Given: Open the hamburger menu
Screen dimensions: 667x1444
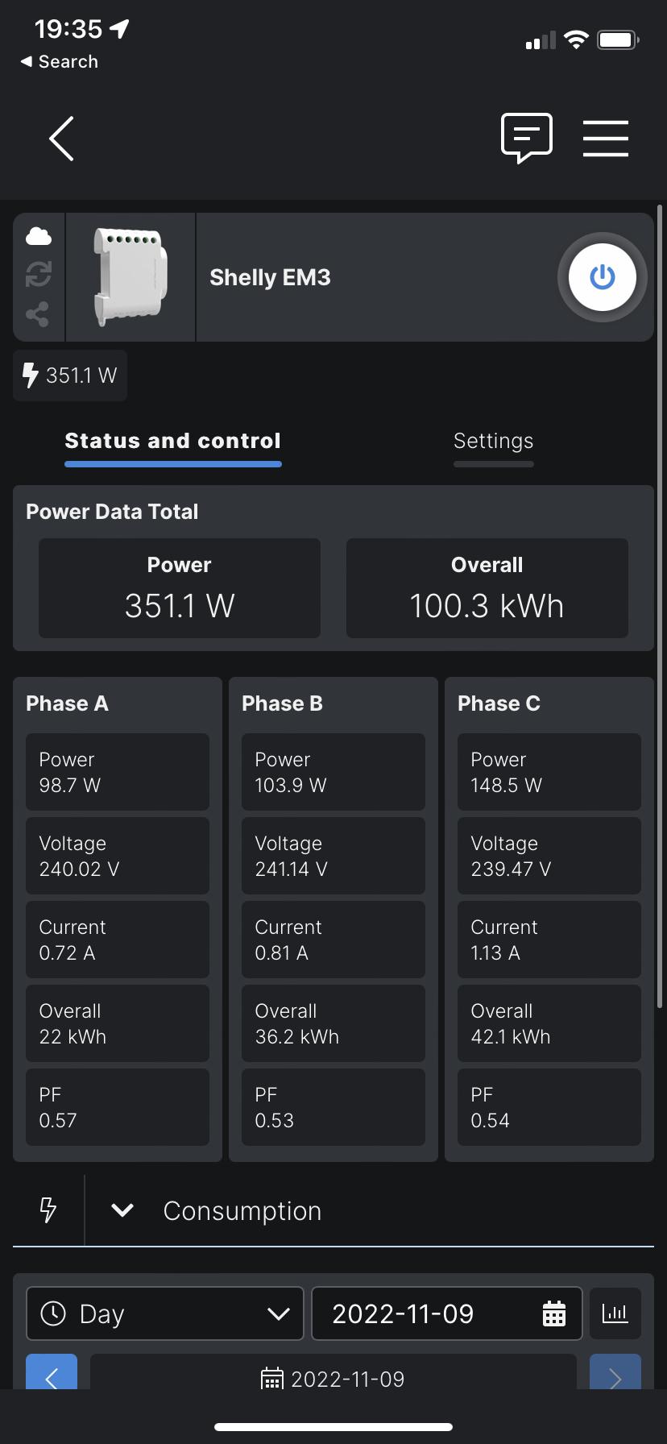Looking at the screenshot, I should pyautogui.click(x=605, y=139).
